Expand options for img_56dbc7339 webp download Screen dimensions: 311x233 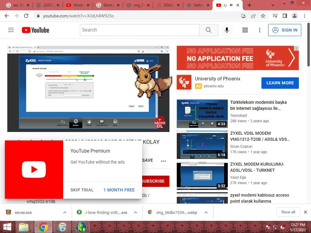pos(206,212)
